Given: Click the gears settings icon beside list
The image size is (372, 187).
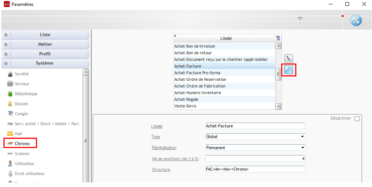Looking at the screenshot, I should tap(289, 70).
